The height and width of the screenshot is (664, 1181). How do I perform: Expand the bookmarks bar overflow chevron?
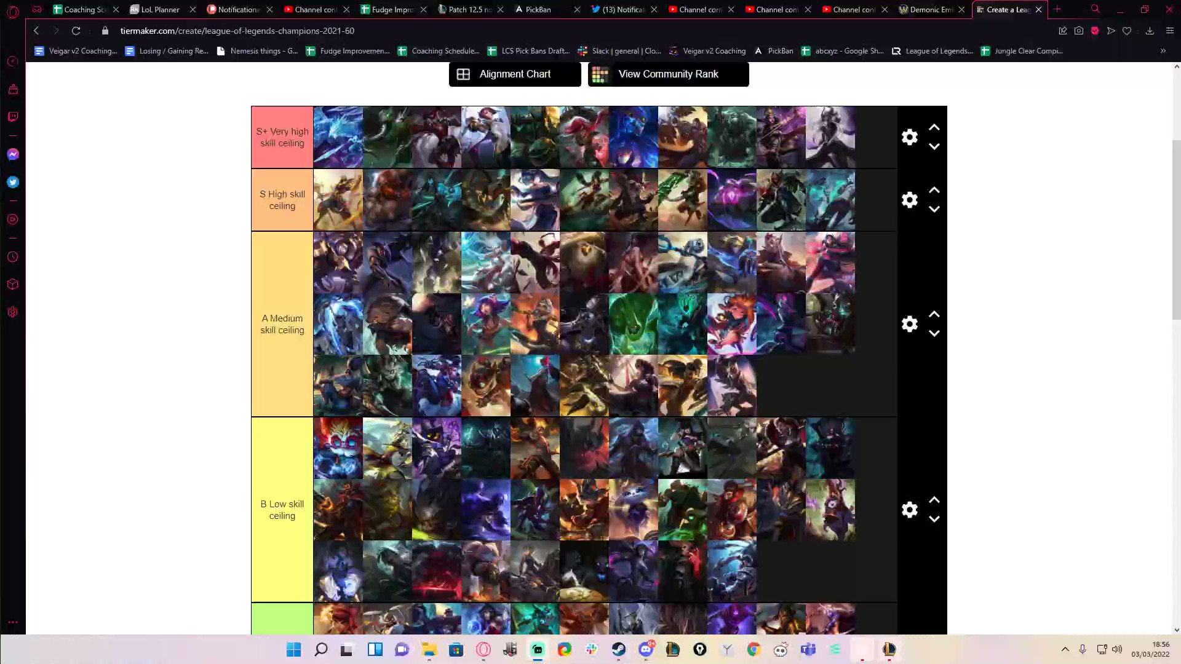coord(1163,51)
